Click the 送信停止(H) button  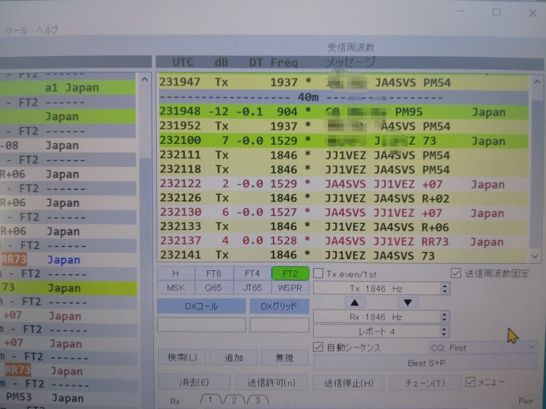click(348, 382)
